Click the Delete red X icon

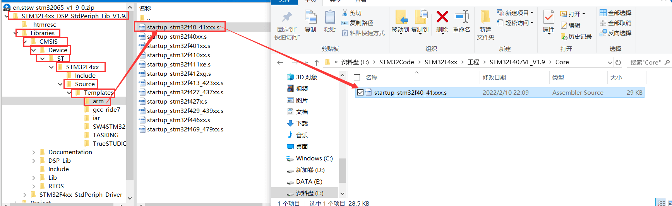point(442,17)
